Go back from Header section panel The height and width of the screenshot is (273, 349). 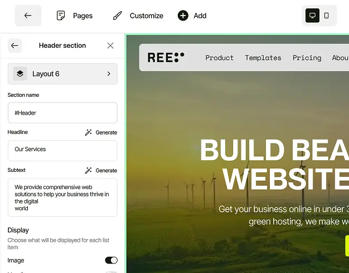pos(15,46)
